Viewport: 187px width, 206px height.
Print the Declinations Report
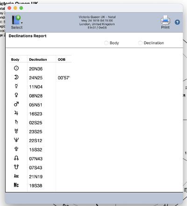[165, 22]
